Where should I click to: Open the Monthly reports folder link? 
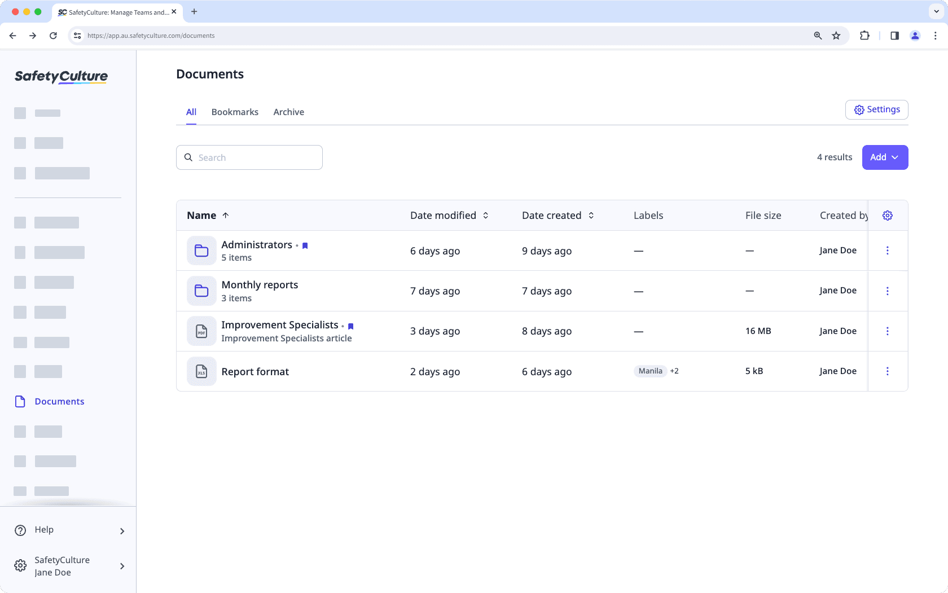[x=260, y=284]
